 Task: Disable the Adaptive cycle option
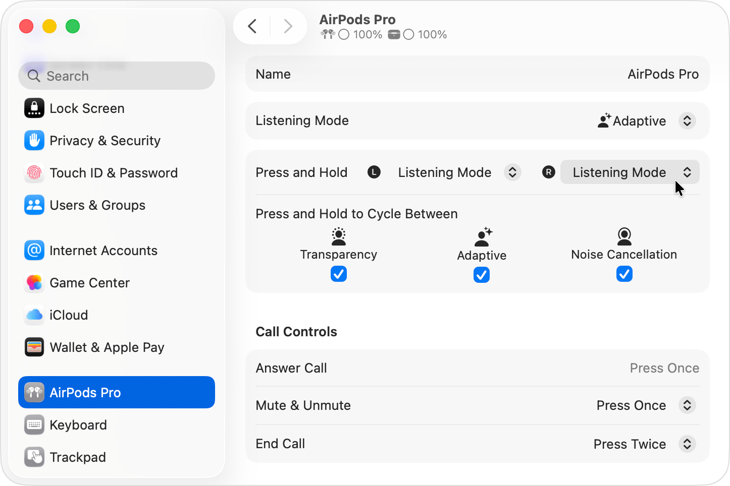click(481, 275)
